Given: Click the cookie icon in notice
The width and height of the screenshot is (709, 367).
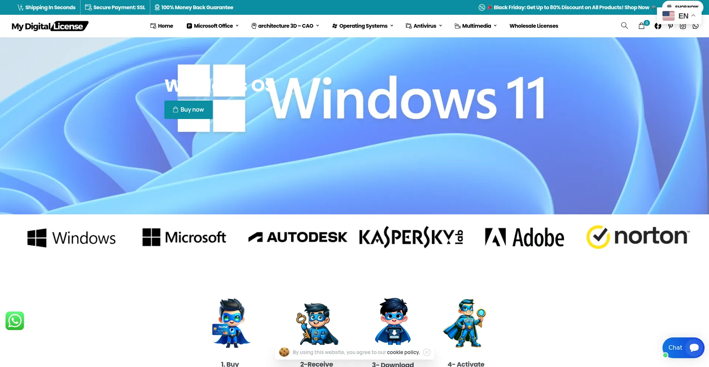Looking at the screenshot, I should [x=284, y=352].
